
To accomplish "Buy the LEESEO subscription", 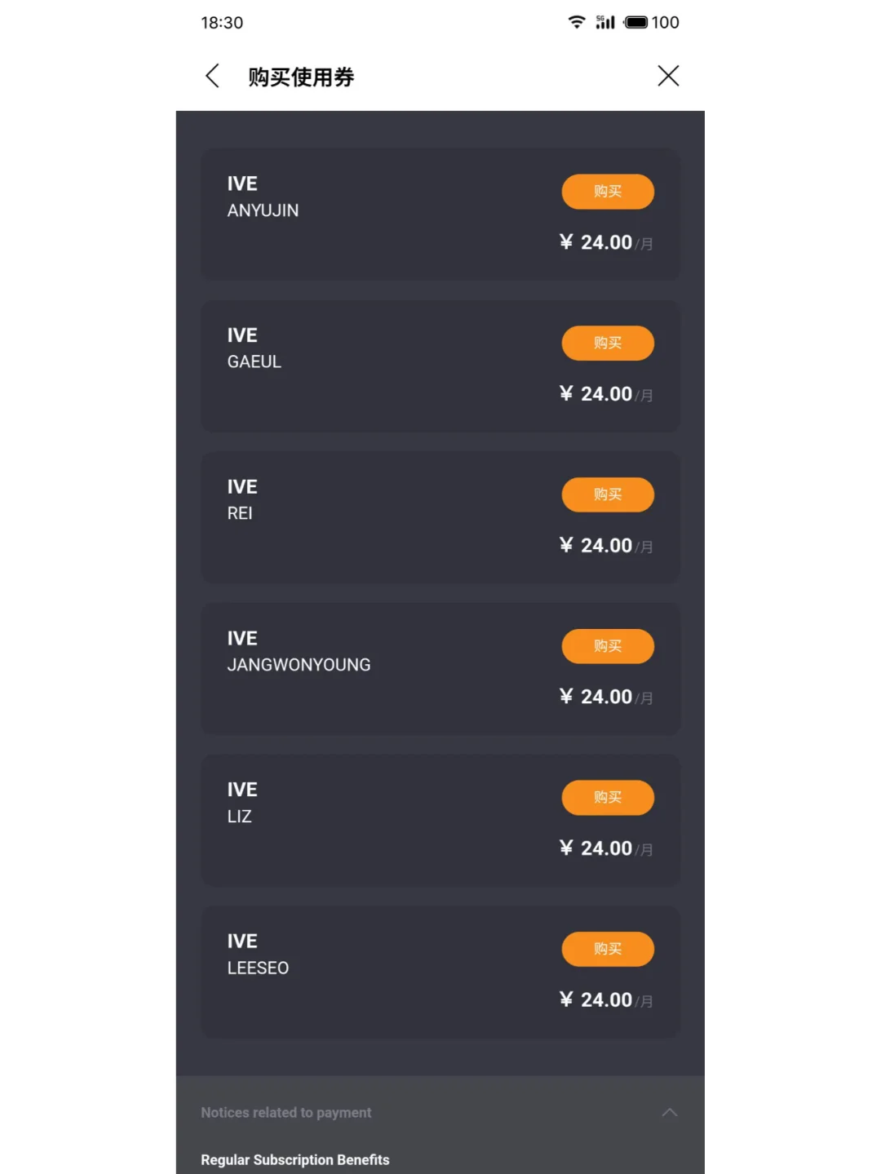I will [608, 949].
